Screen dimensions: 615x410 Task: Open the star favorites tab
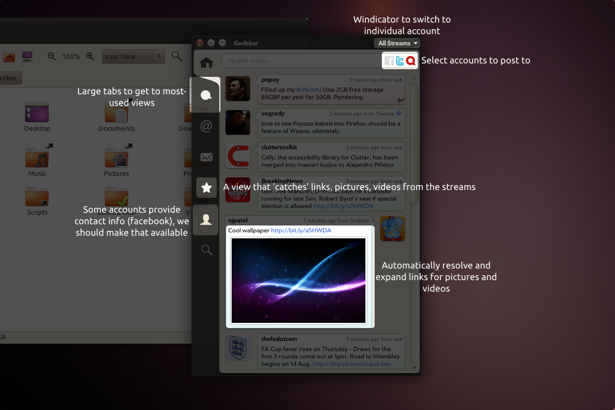[207, 188]
